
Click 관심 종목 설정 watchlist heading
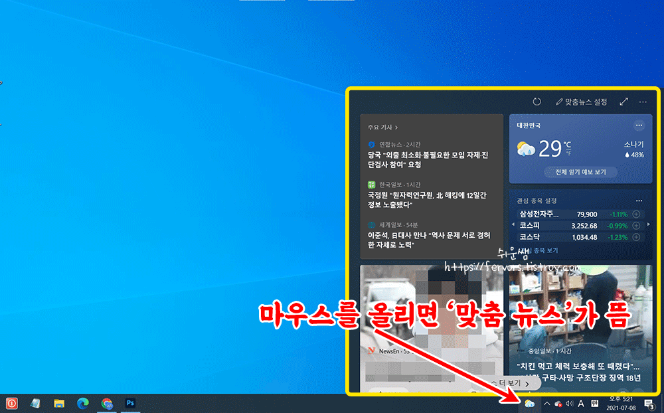point(537,201)
